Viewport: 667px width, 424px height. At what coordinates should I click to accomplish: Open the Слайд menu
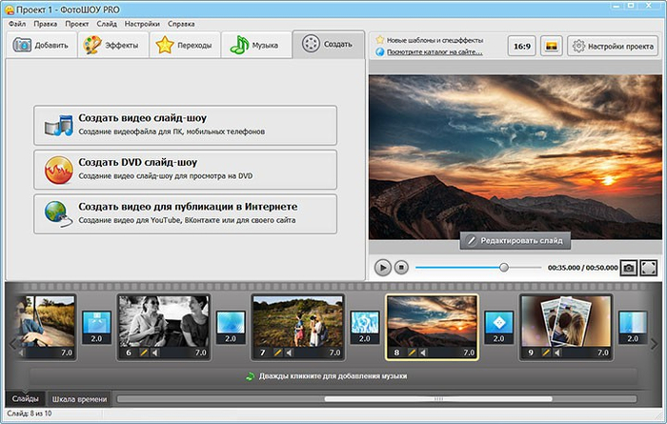click(107, 22)
